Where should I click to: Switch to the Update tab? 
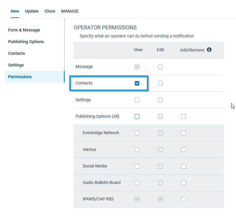click(x=32, y=11)
